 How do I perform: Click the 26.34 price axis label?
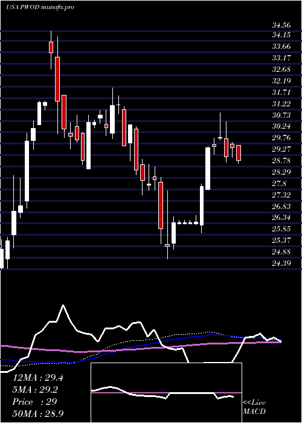(281, 218)
